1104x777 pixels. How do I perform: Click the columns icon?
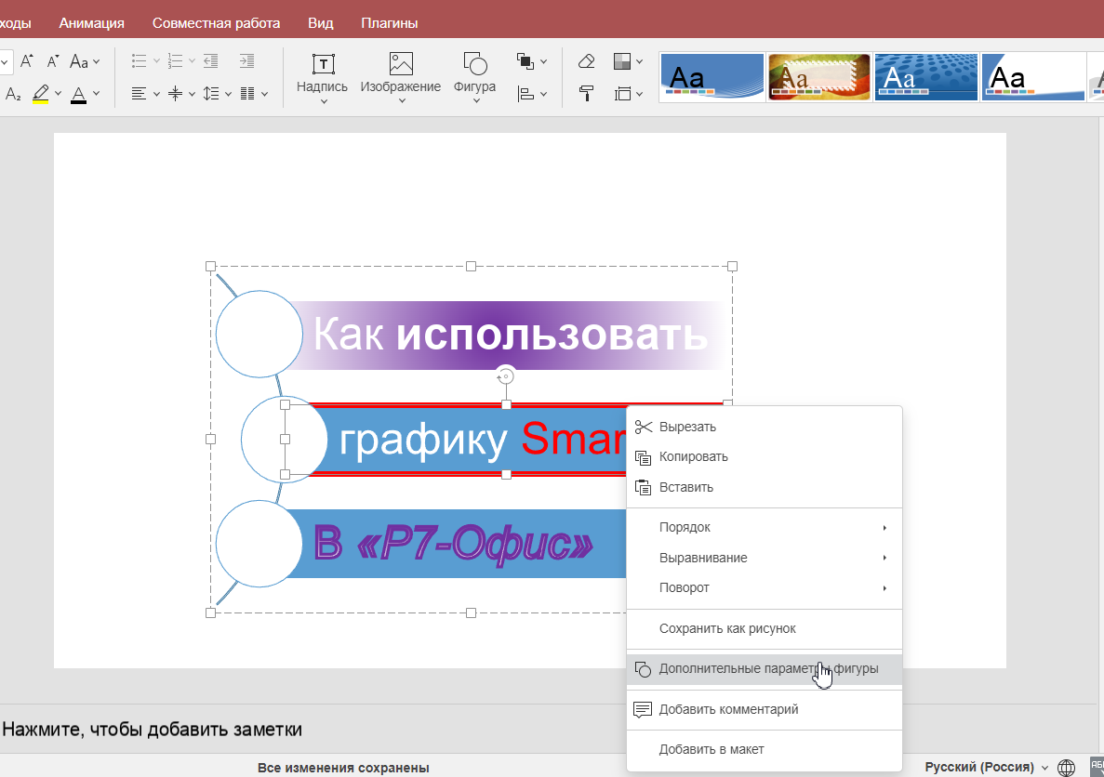(247, 94)
